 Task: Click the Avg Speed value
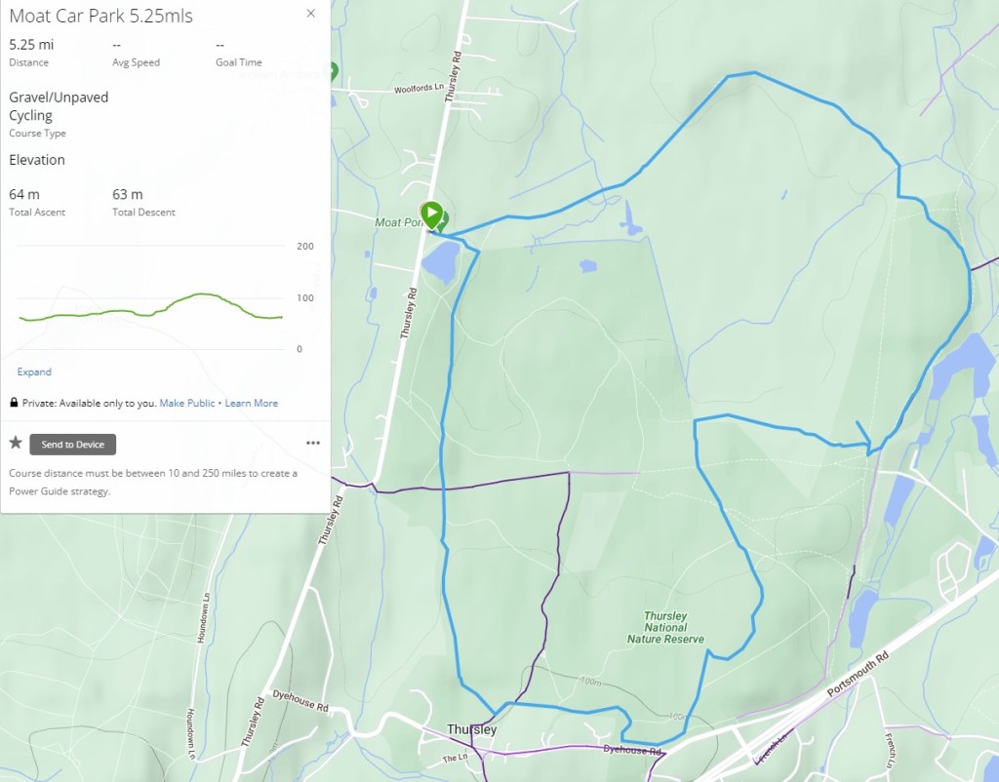(117, 45)
